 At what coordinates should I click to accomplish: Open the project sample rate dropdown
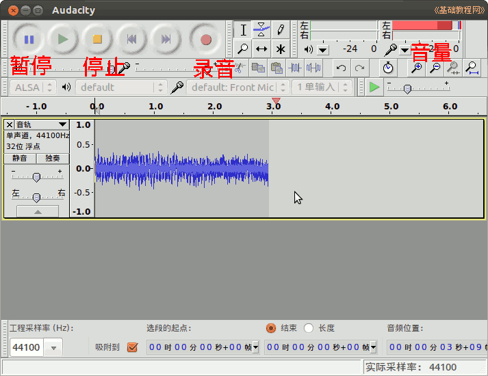53,348
